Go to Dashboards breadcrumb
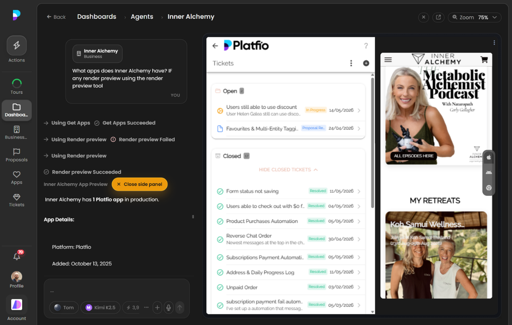This screenshot has width=512, height=325. [x=97, y=17]
